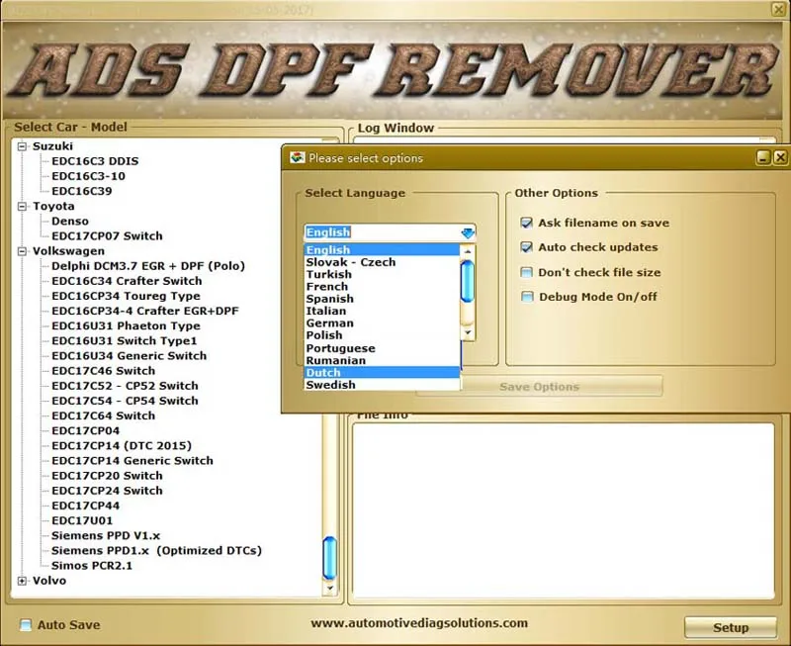The width and height of the screenshot is (791, 646).
Task: Choose Portuguese language option
Action: tap(382, 348)
